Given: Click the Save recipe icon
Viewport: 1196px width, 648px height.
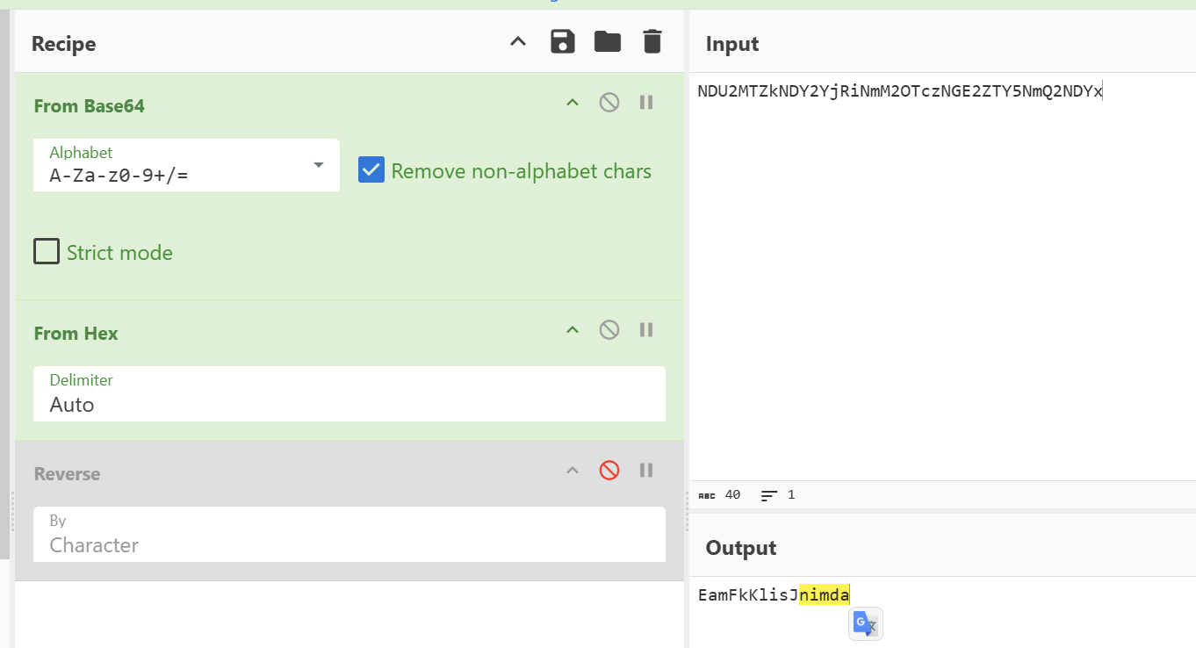Looking at the screenshot, I should tap(563, 41).
